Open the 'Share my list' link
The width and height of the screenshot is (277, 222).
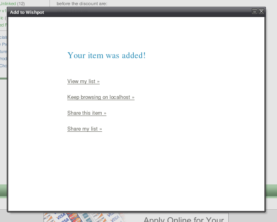pyautogui.click(x=85, y=129)
